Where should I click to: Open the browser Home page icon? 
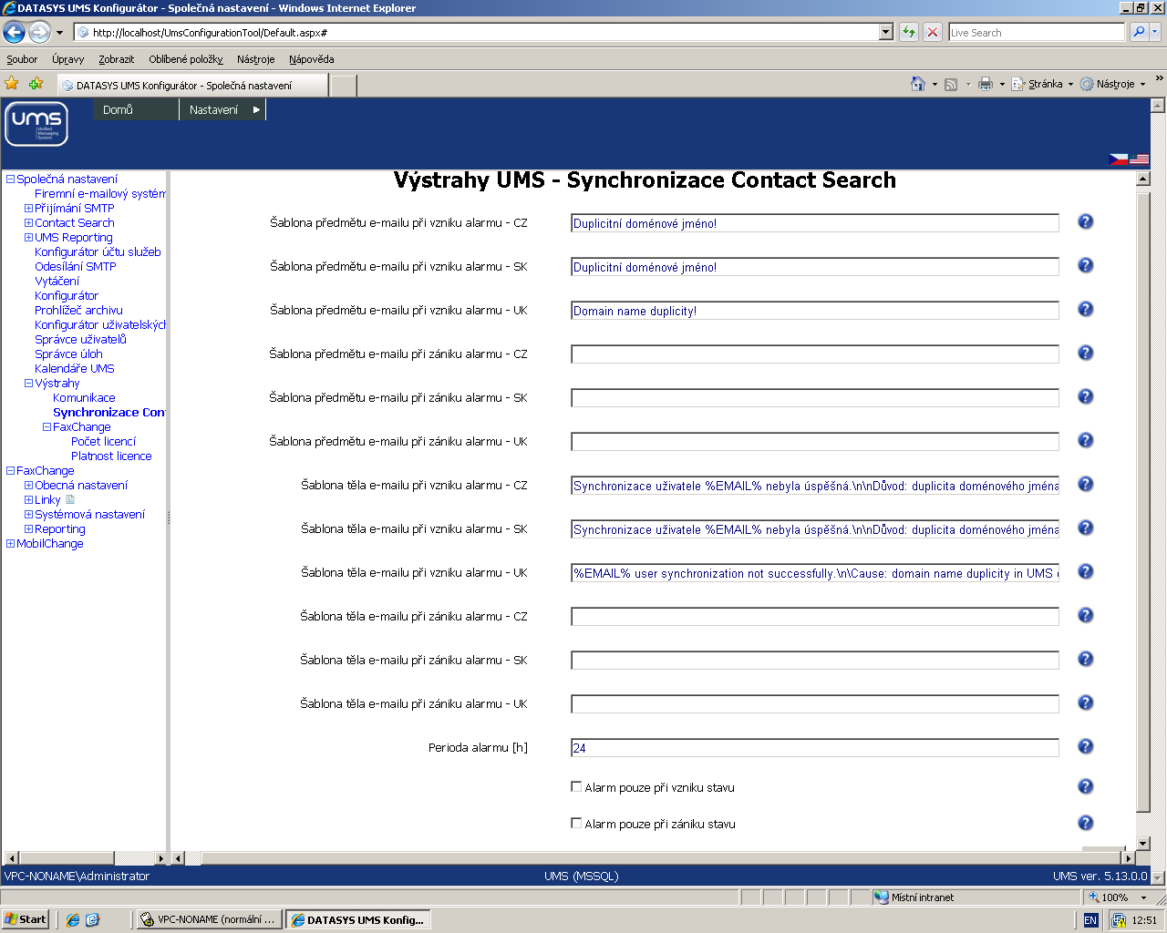click(x=918, y=84)
